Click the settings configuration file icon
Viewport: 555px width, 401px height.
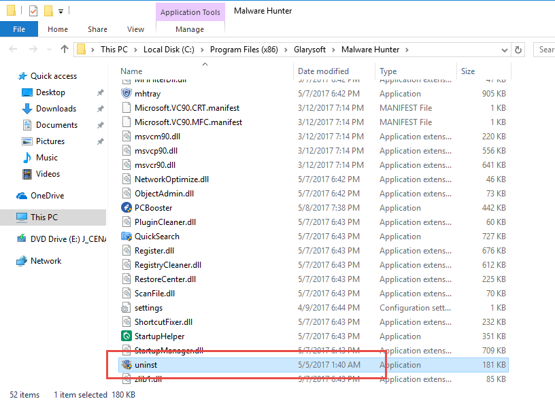point(126,308)
